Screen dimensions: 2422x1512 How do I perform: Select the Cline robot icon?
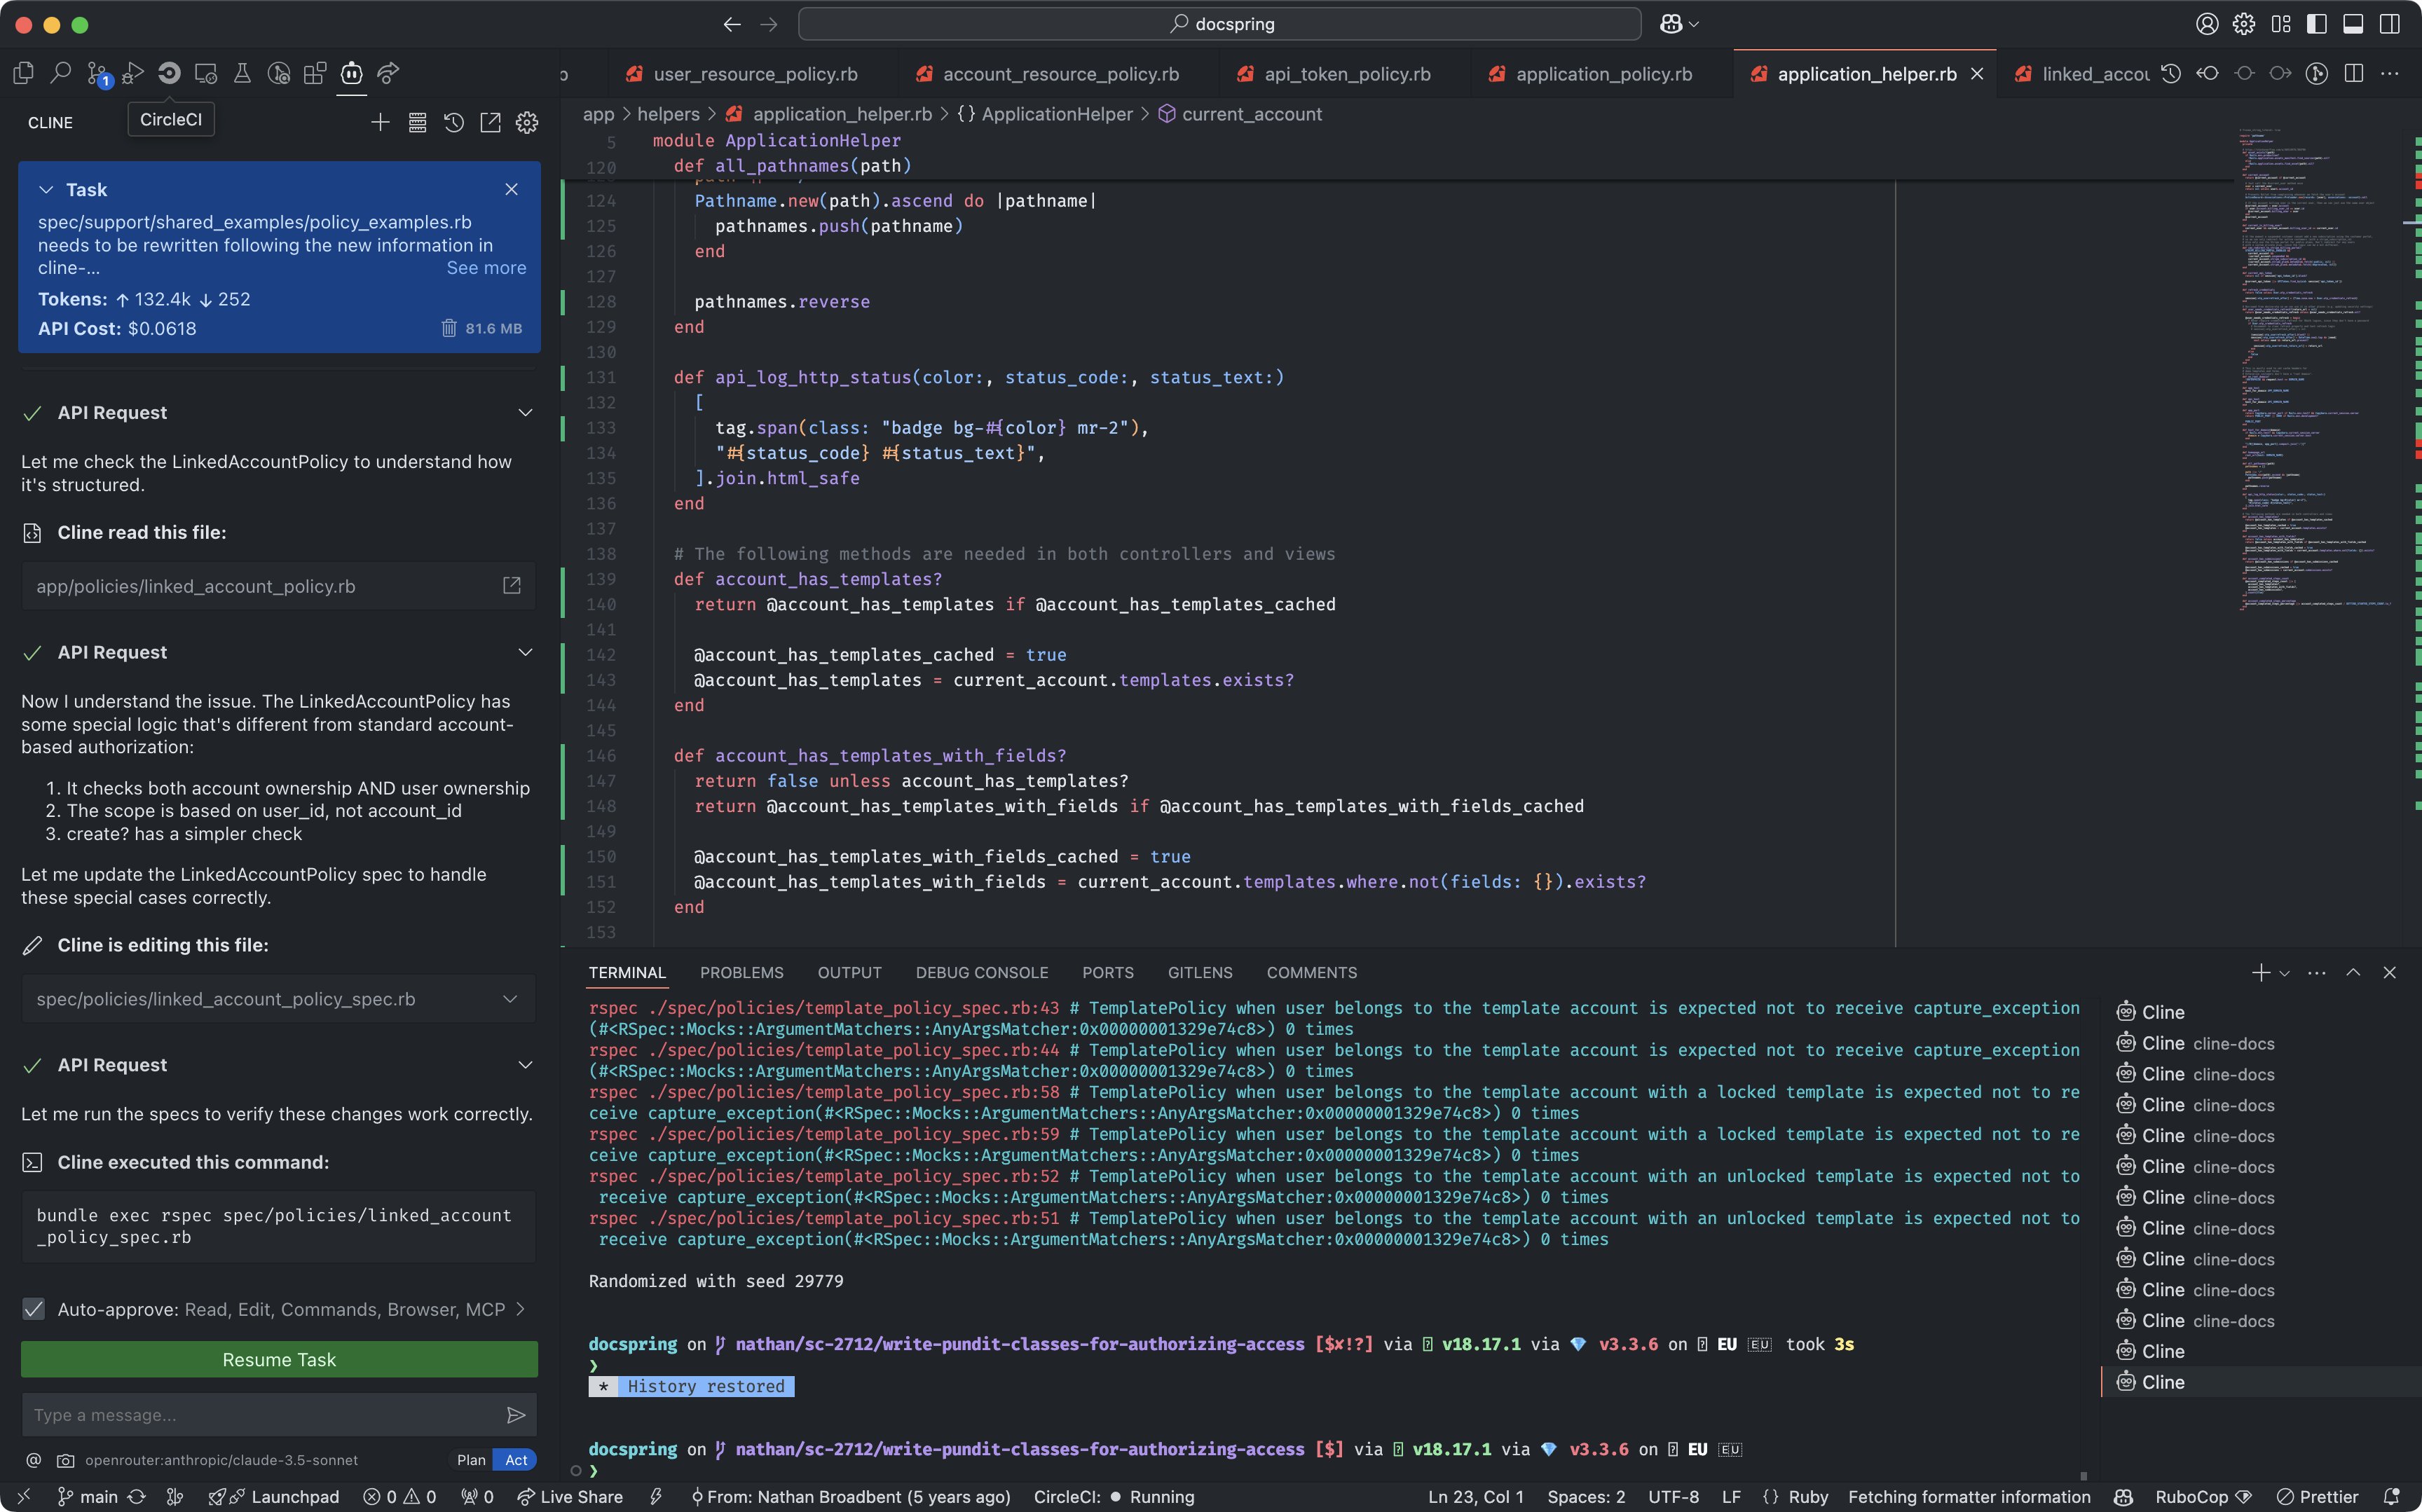[x=352, y=73]
